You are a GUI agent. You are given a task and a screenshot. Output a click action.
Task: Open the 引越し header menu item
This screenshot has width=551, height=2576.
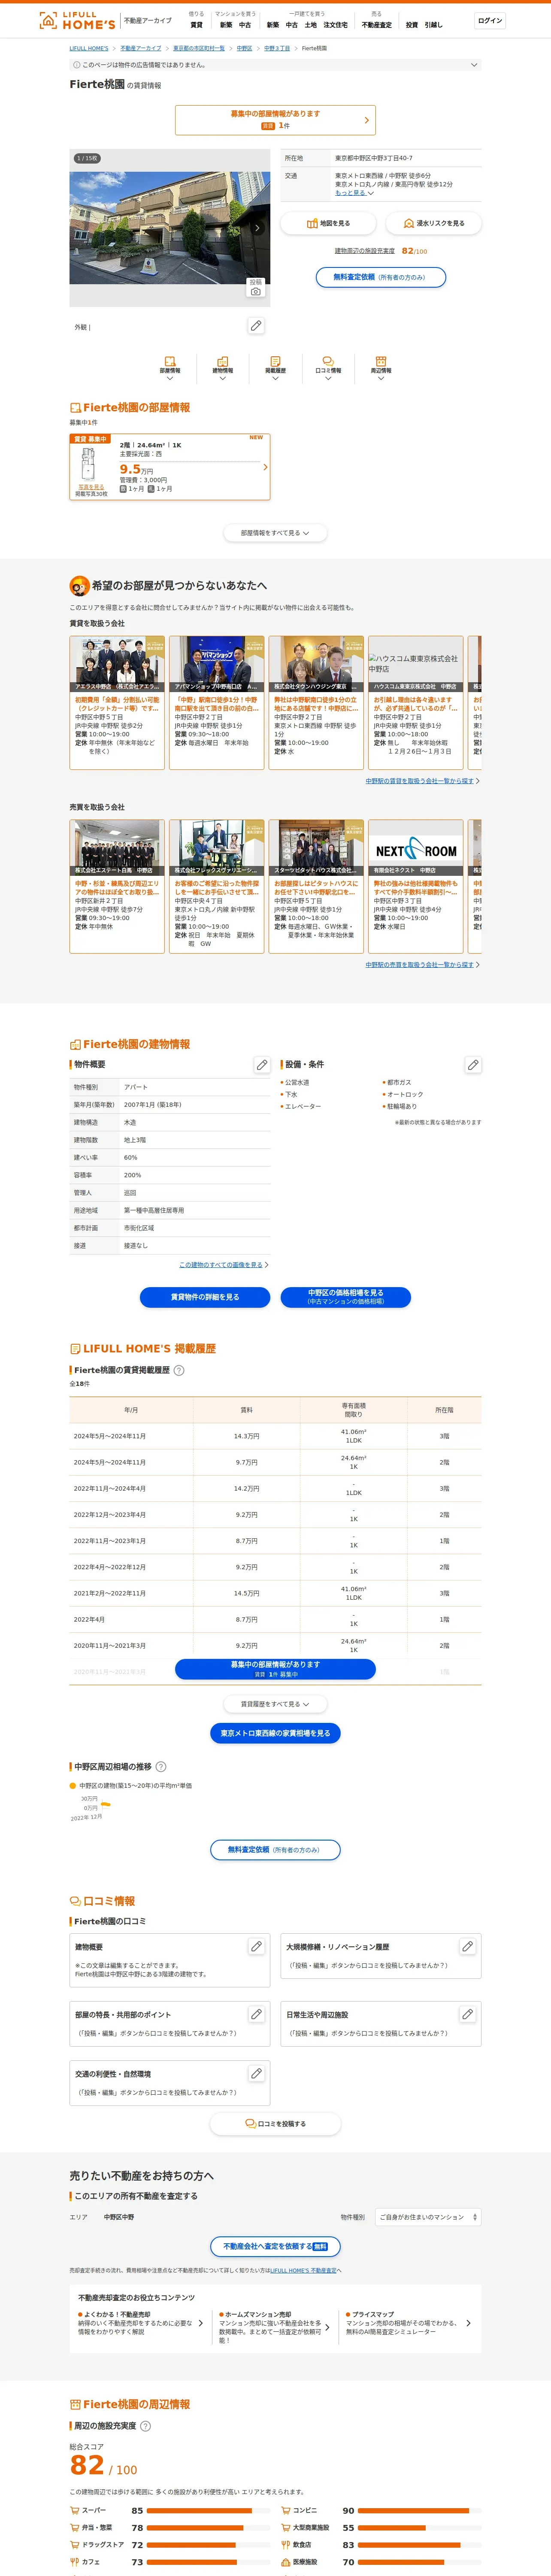point(433,25)
